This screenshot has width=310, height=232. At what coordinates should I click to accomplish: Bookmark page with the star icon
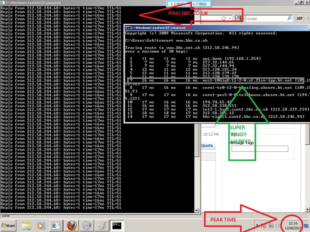coord(224,19)
